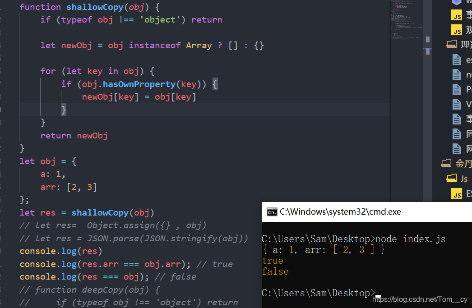The width and height of the screenshot is (472, 308).
Task: Click the 'for (let key in obj)' line
Action: (x=97, y=71)
